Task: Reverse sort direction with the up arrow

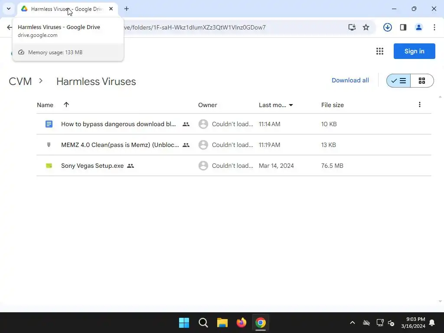Action: tap(66, 105)
